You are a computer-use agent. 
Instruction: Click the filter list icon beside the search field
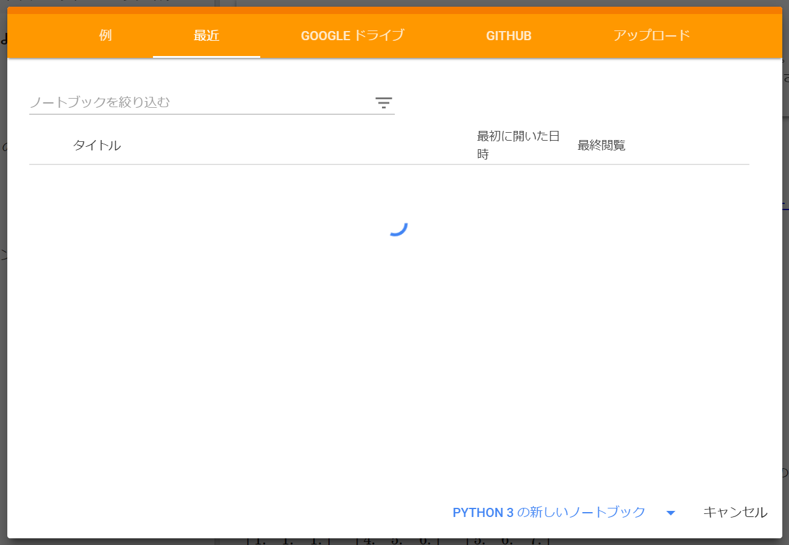pyautogui.click(x=383, y=102)
